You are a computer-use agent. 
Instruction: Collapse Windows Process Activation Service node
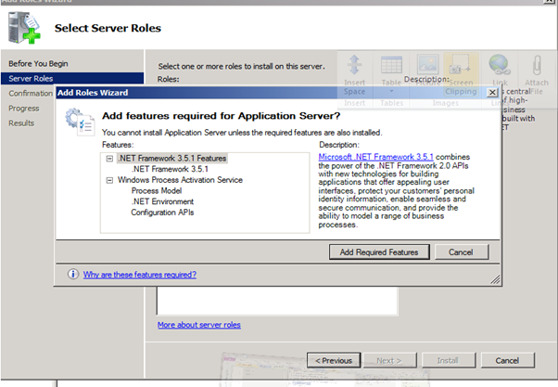(109, 180)
